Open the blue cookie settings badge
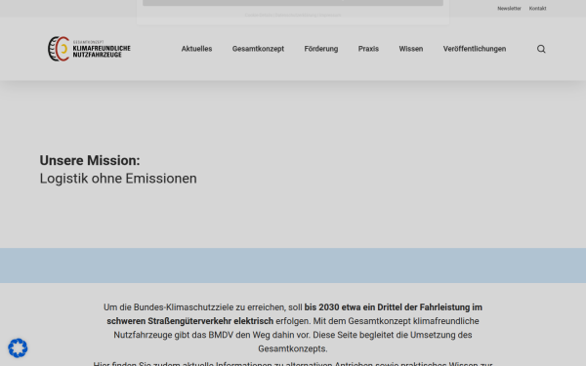 pos(18,348)
